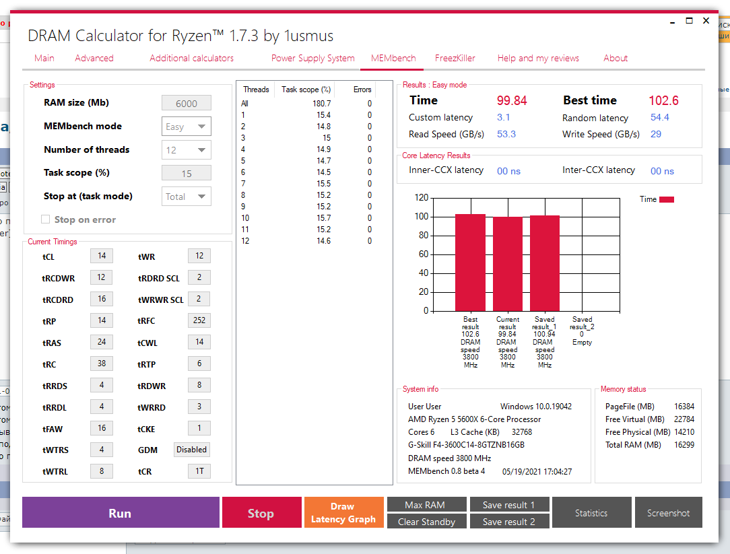
Task: Click the tRC value 38 box
Action: (x=102, y=363)
